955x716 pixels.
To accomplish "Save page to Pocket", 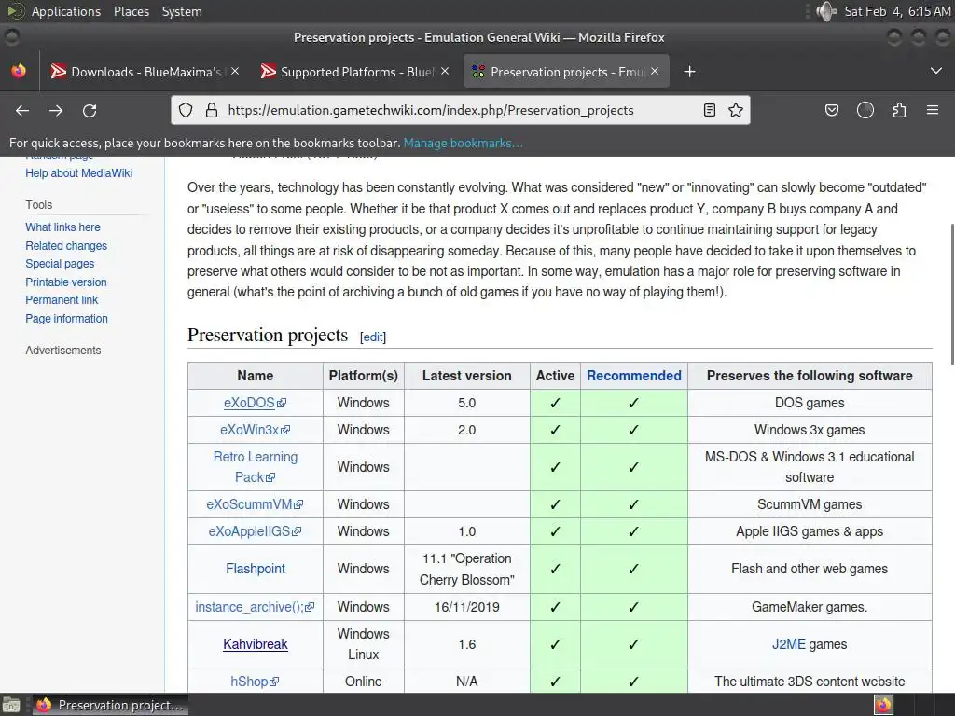I will [x=831, y=110].
